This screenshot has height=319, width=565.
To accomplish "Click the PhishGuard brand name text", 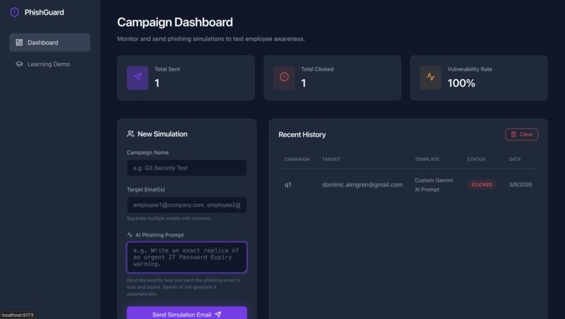I will pyautogui.click(x=44, y=12).
